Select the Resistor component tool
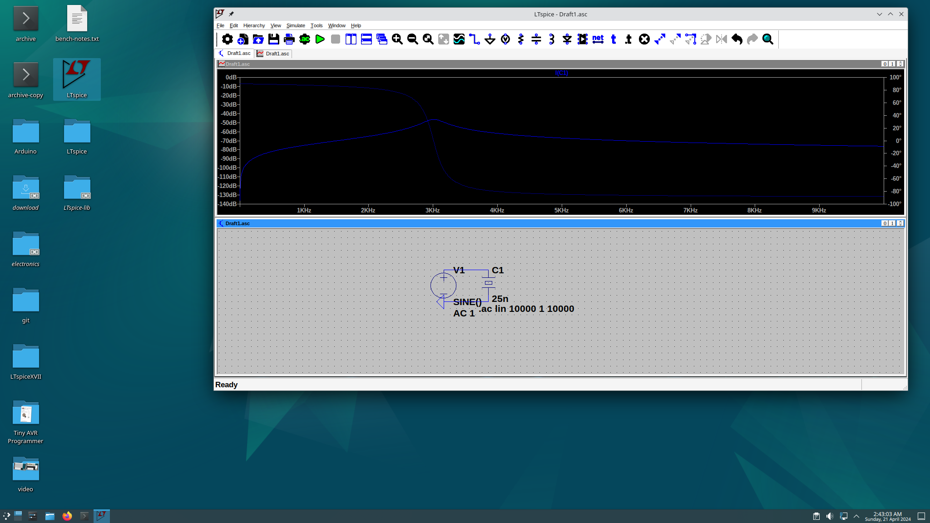 coord(521,39)
